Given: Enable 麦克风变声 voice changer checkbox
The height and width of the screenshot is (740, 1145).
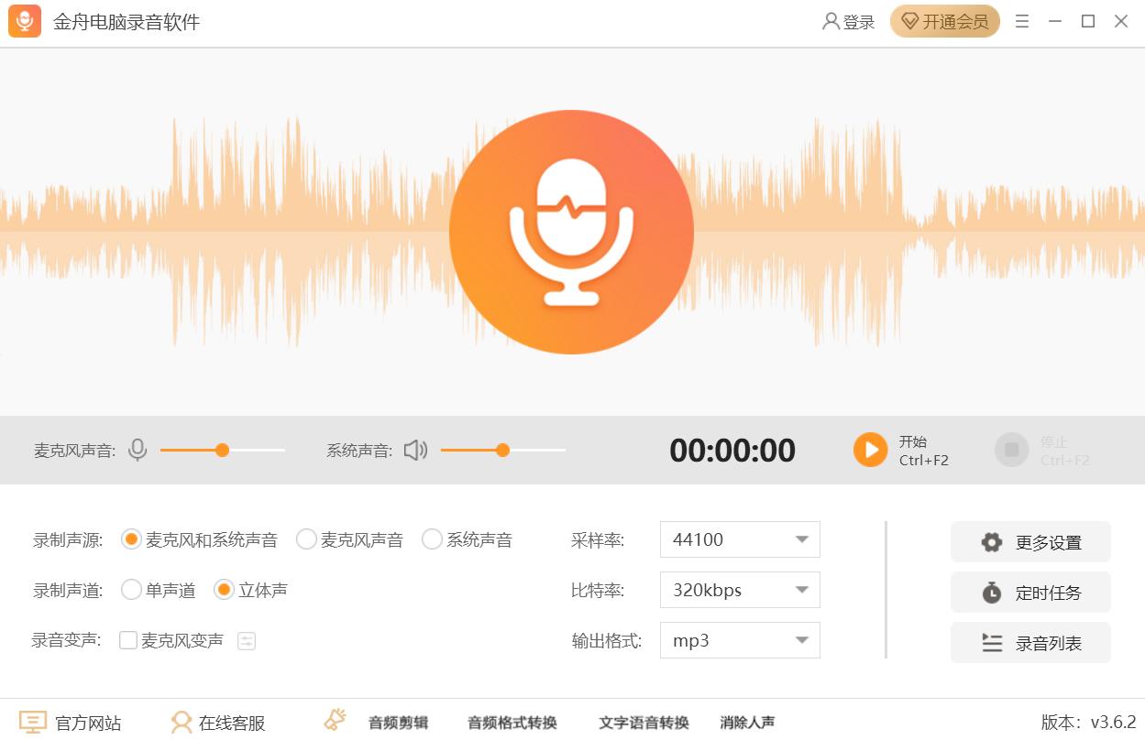Looking at the screenshot, I should click(127, 640).
